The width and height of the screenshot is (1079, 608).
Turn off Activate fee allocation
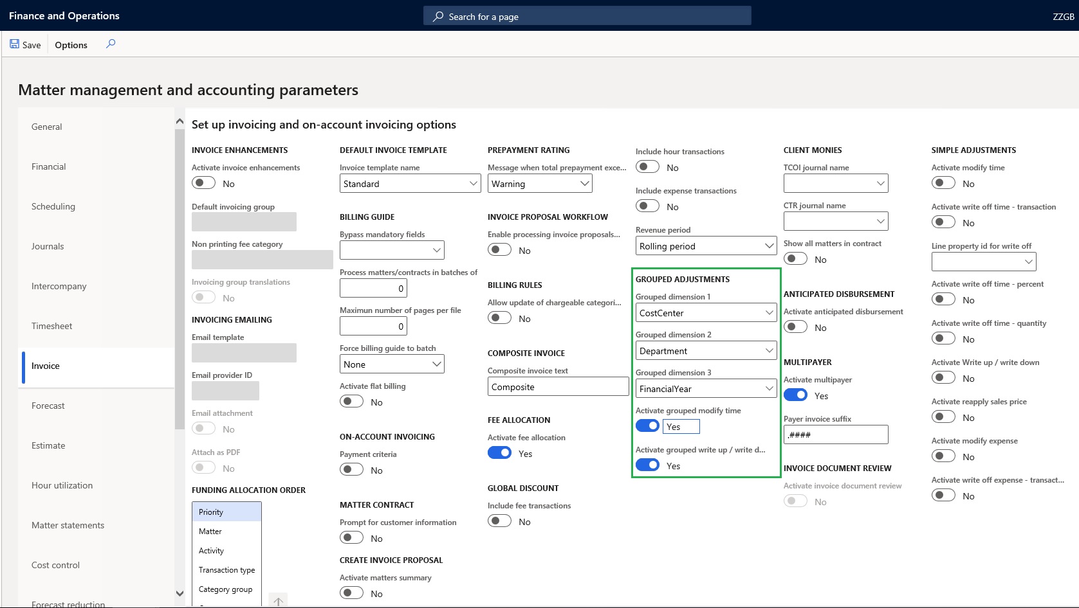(x=499, y=453)
